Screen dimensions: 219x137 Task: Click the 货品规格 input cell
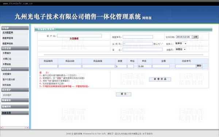coord(99,66)
